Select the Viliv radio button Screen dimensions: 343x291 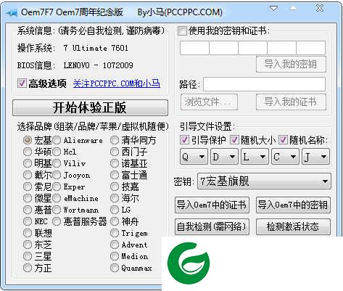(57, 163)
